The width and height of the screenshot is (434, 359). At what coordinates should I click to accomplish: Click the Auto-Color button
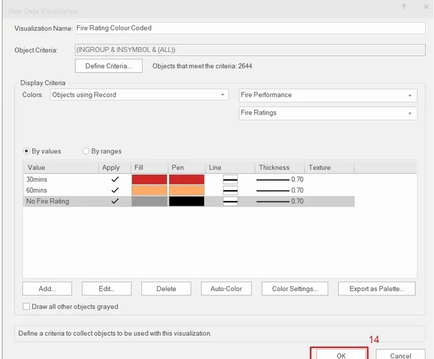(x=226, y=288)
